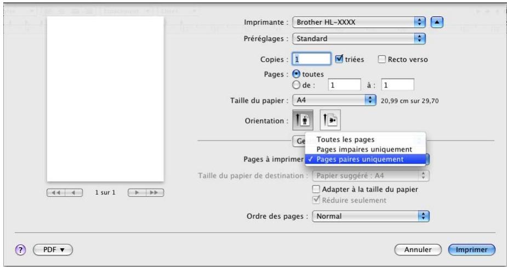Click the page range end field after à
This screenshot has width=507, height=268.
pos(398,85)
